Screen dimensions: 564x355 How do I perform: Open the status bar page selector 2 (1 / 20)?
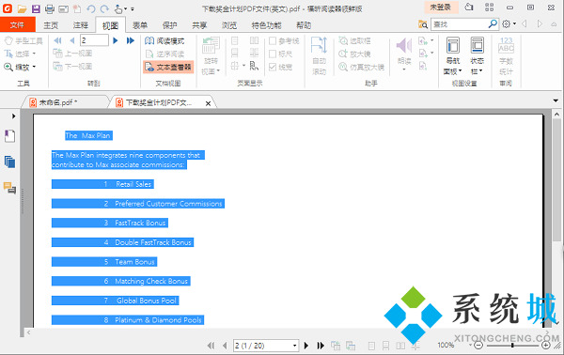point(265,346)
